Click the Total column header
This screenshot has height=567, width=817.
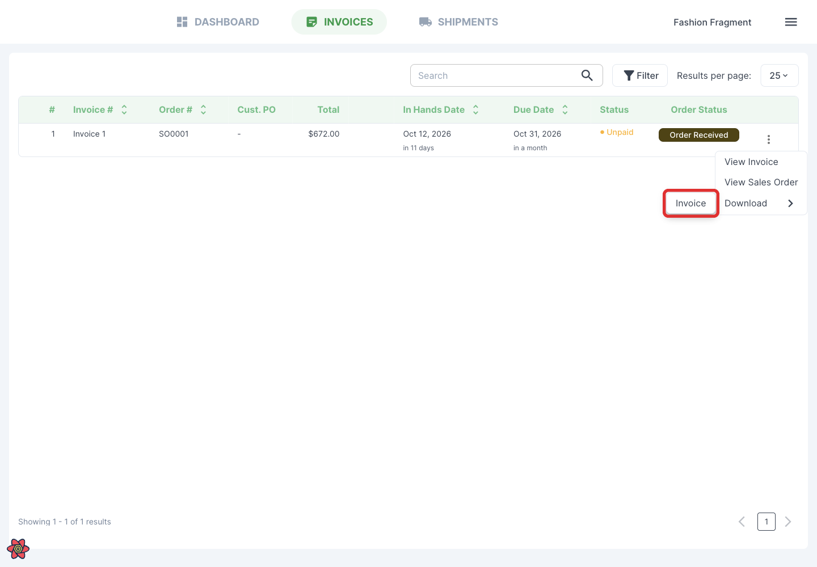coord(329,110)
